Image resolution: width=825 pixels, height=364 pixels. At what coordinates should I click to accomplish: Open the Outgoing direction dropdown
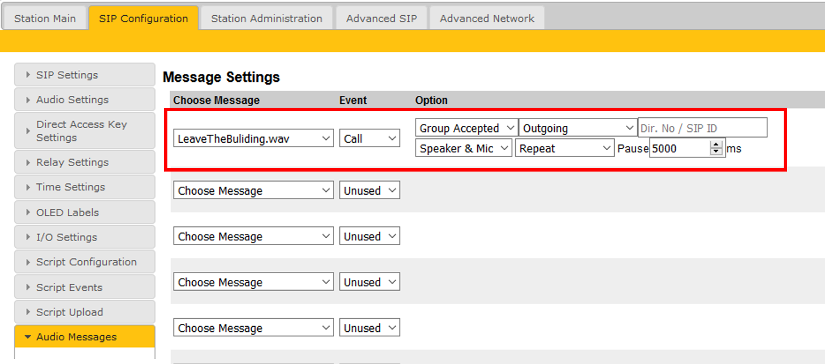click(577, 128)
